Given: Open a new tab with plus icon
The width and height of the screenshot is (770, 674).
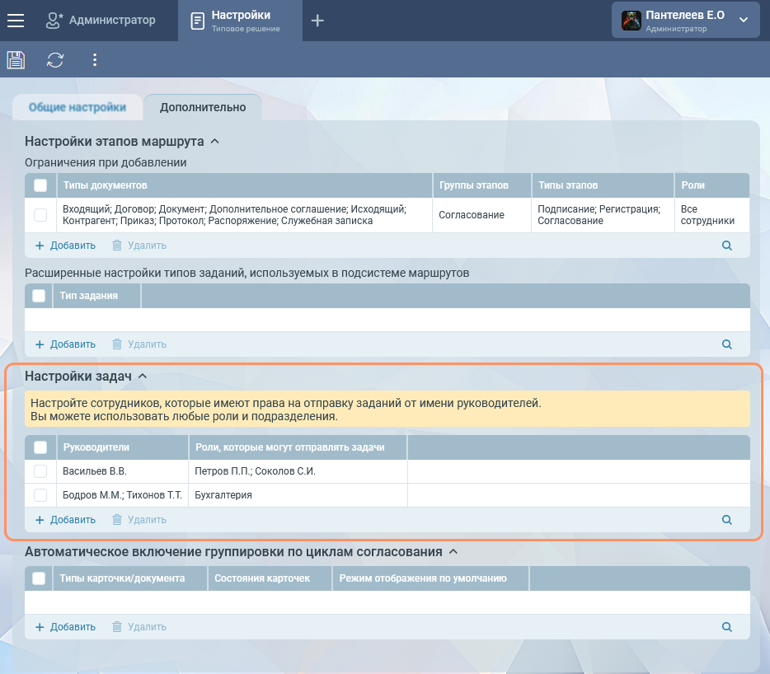Looking at the screenshot, I should 317,21.
